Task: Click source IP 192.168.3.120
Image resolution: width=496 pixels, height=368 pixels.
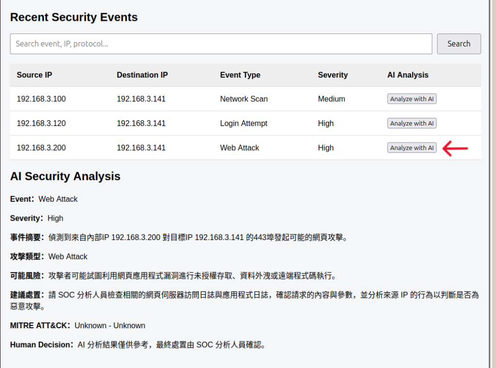Action: pyautogui.click(x=42, y=123)
